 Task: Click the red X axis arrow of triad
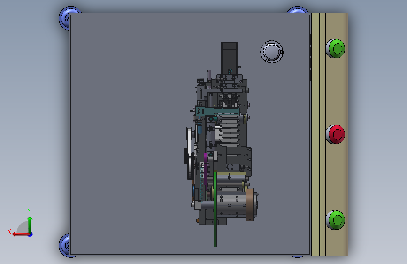click(20, 234)
